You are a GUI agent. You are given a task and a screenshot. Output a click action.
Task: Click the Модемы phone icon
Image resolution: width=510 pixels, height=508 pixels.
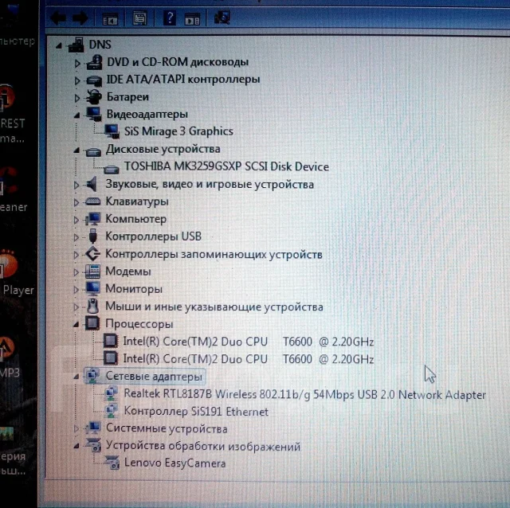click(92, 272)
